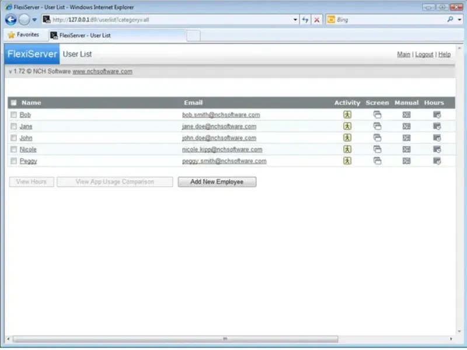The width and height of the screenshot is (467, 350).
Task: Open Jane's user profile link
Action: pos(26,127)
